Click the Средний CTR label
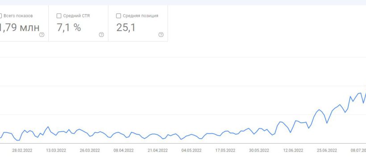Viewport: 366px width, 160px height. [77, 16]
